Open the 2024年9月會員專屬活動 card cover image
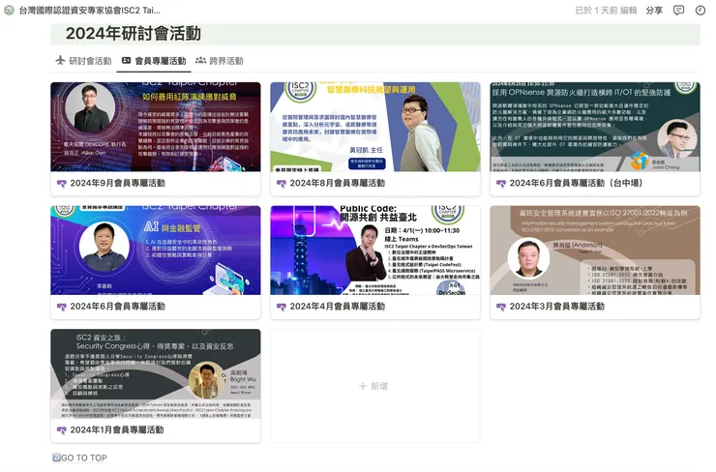 (156, 127)
